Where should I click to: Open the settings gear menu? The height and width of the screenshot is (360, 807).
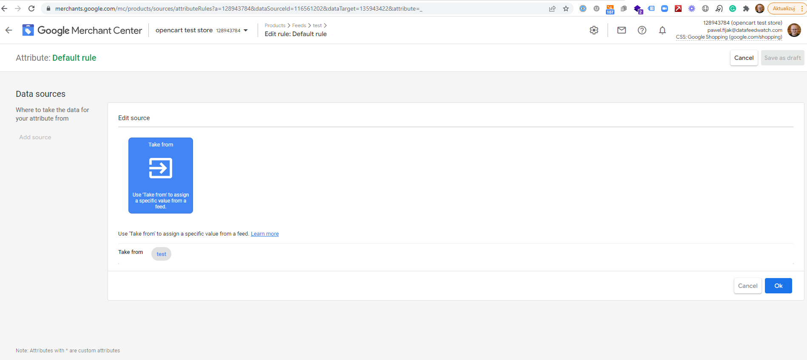click(594, 30)
